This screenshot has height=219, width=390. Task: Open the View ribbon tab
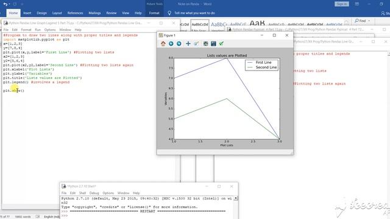(126, 13)
